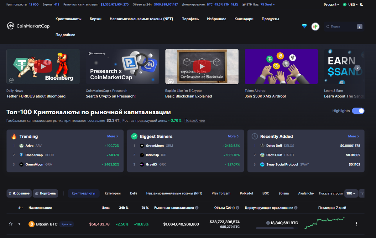This screenshot has width=376, height=238.
Task: Open the Presearch x CoinMarketCap thumbnail
Action: (x=123, y=67)
